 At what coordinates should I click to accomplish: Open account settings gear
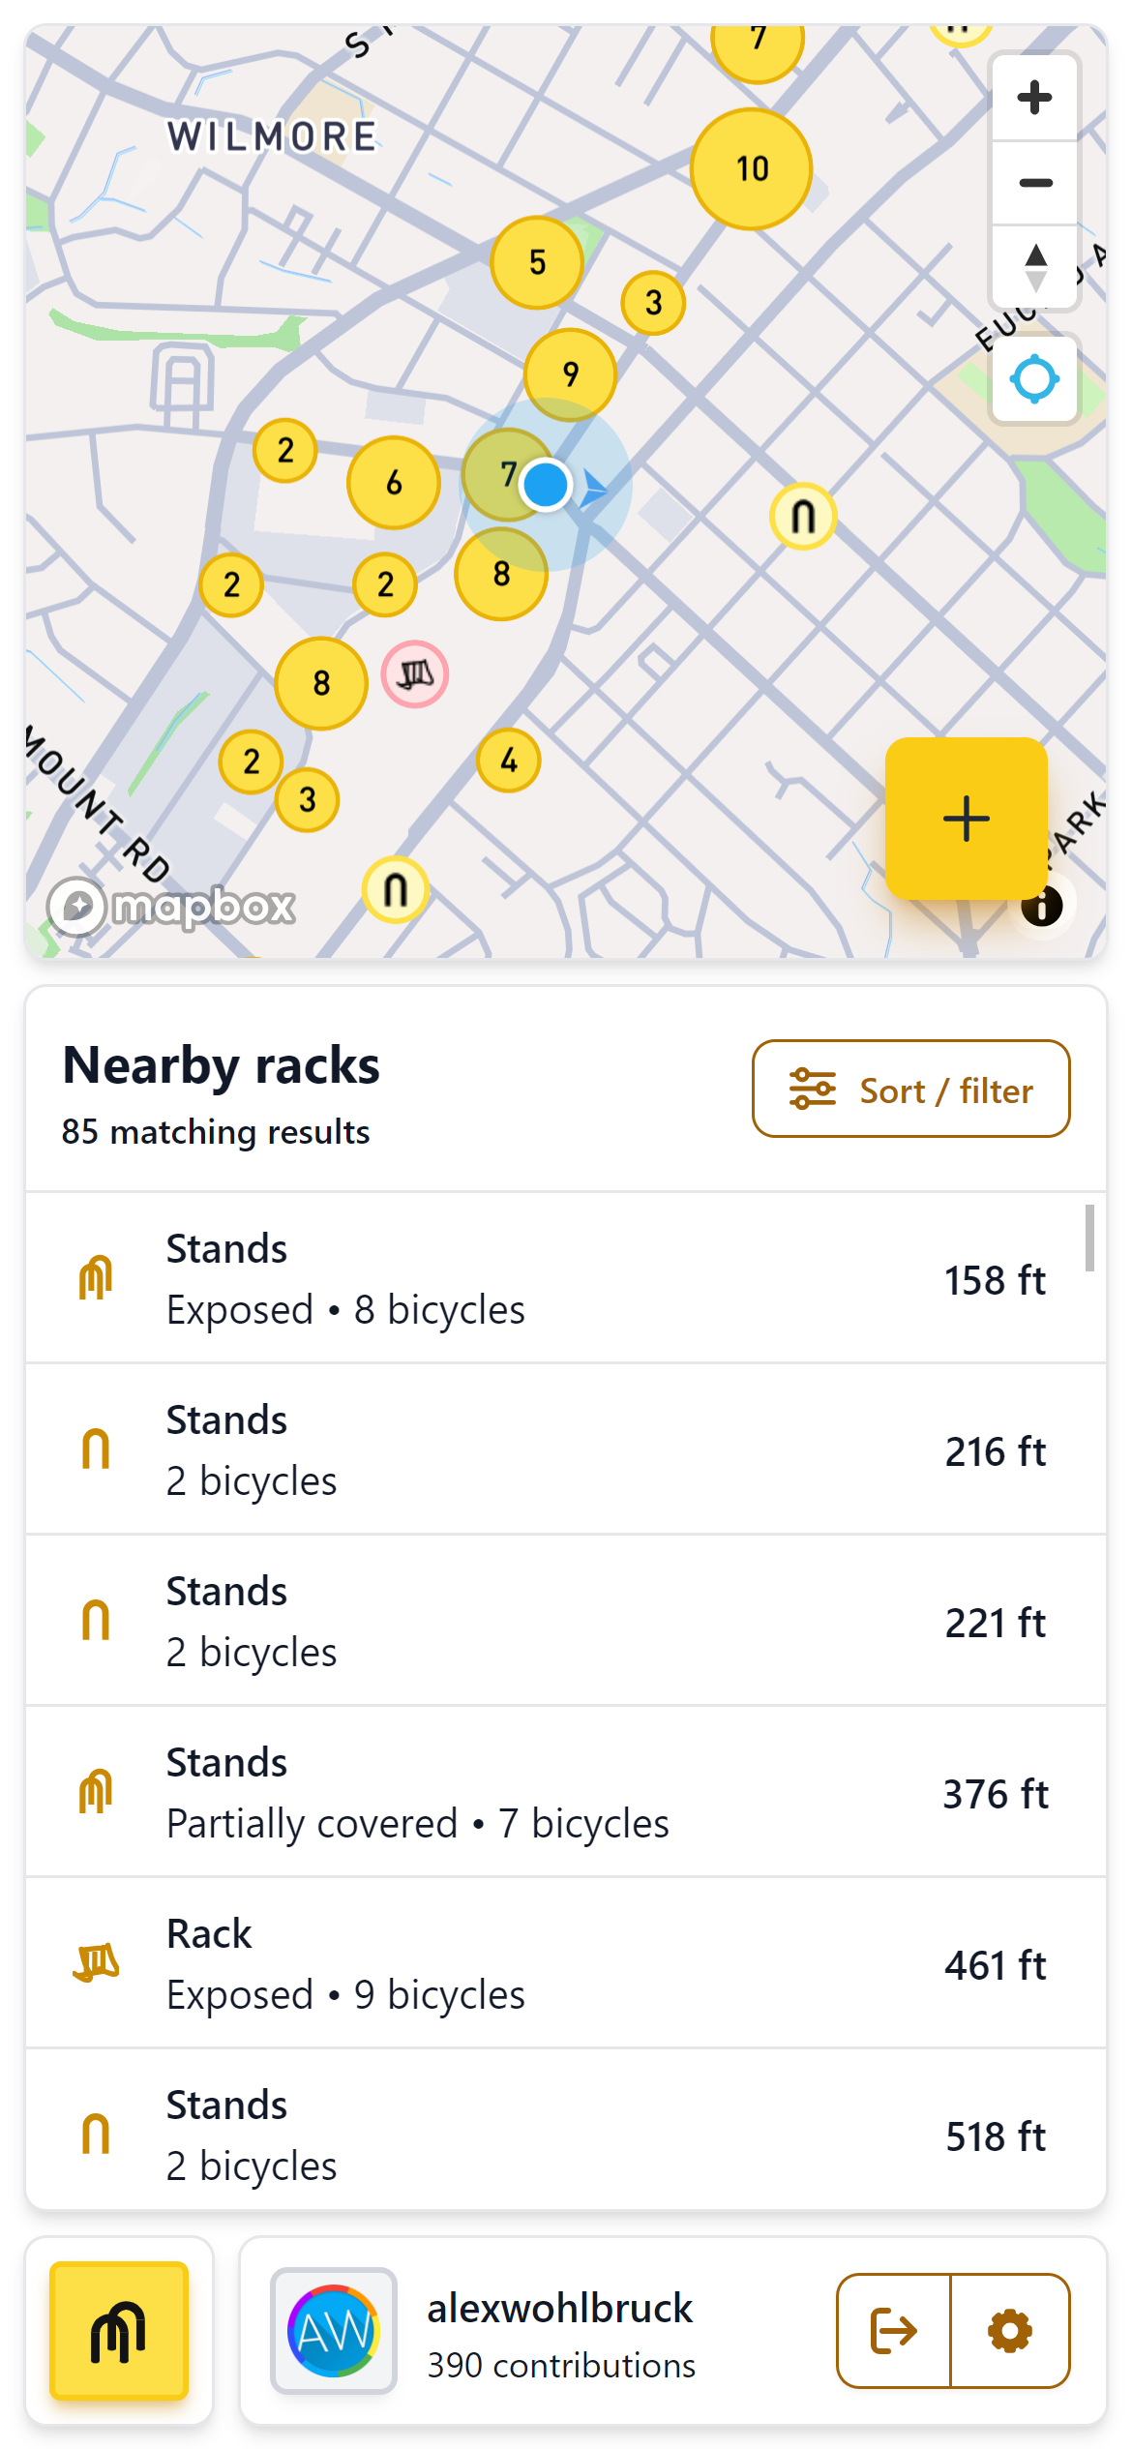click(1010, 2330)
